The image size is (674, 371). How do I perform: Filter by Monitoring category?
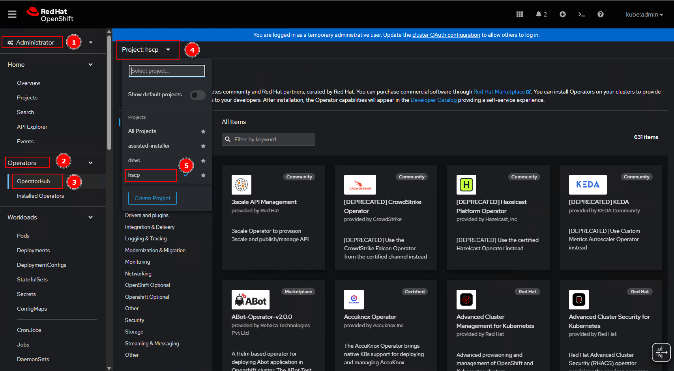point(137,262)
